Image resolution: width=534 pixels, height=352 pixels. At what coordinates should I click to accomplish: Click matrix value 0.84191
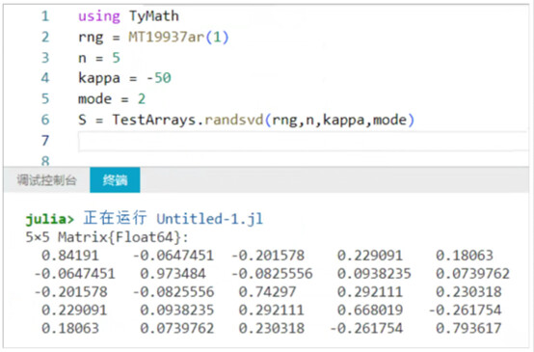pos(70,256)
